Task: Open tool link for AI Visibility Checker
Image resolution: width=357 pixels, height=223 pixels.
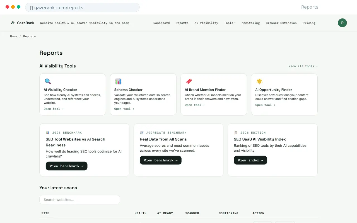Action: pos(54,109)
